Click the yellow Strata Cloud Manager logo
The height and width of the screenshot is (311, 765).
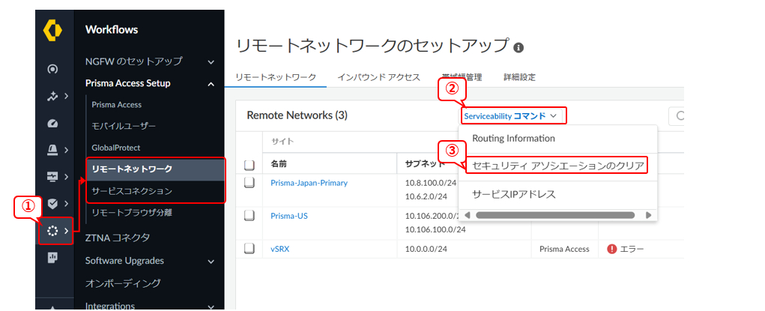pyautogui.click(x=53, y=31)
